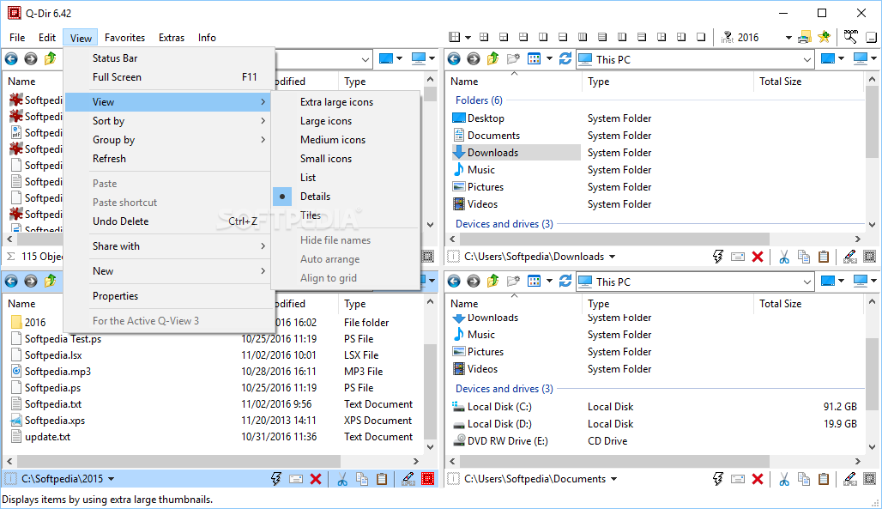Viewport: 882px width, 509px height.
Task: Open C:\Users\Softpedia\Downloads path dropdown arrow
Action: (x=613, y=257)
